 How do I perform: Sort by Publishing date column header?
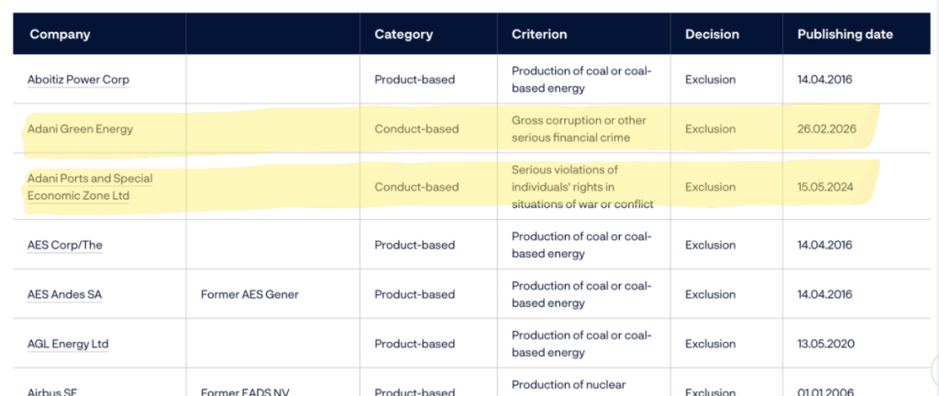(x=845, y=35)
